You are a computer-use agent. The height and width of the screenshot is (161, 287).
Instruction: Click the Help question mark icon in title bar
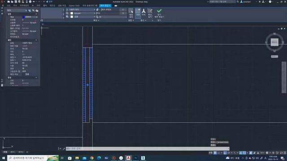point(270,2)
